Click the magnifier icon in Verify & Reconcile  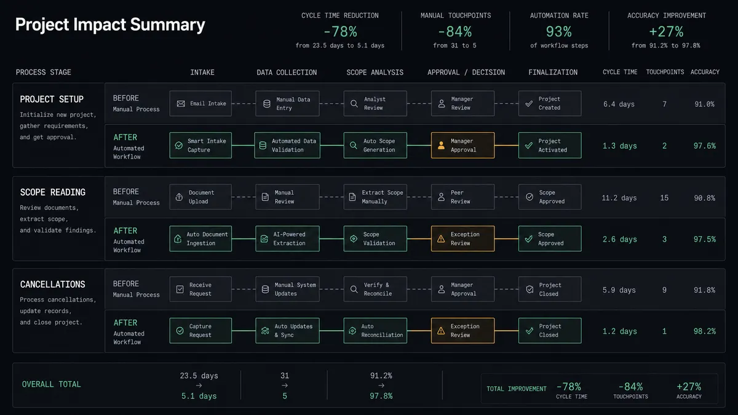tap(353, 290)
